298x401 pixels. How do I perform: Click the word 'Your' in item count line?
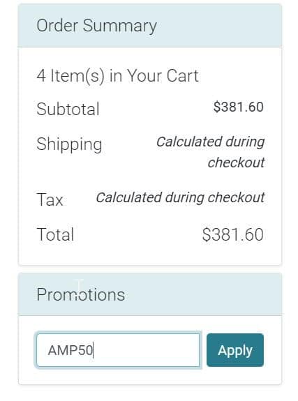coord(144,76)
